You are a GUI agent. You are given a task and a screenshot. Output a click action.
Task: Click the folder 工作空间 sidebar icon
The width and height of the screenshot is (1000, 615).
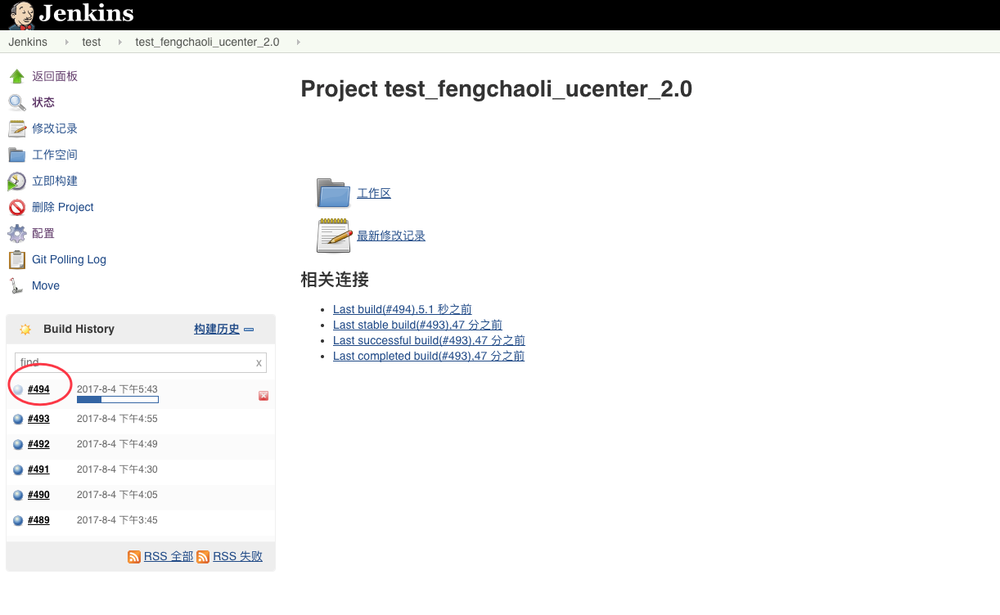tap(17, 155)
